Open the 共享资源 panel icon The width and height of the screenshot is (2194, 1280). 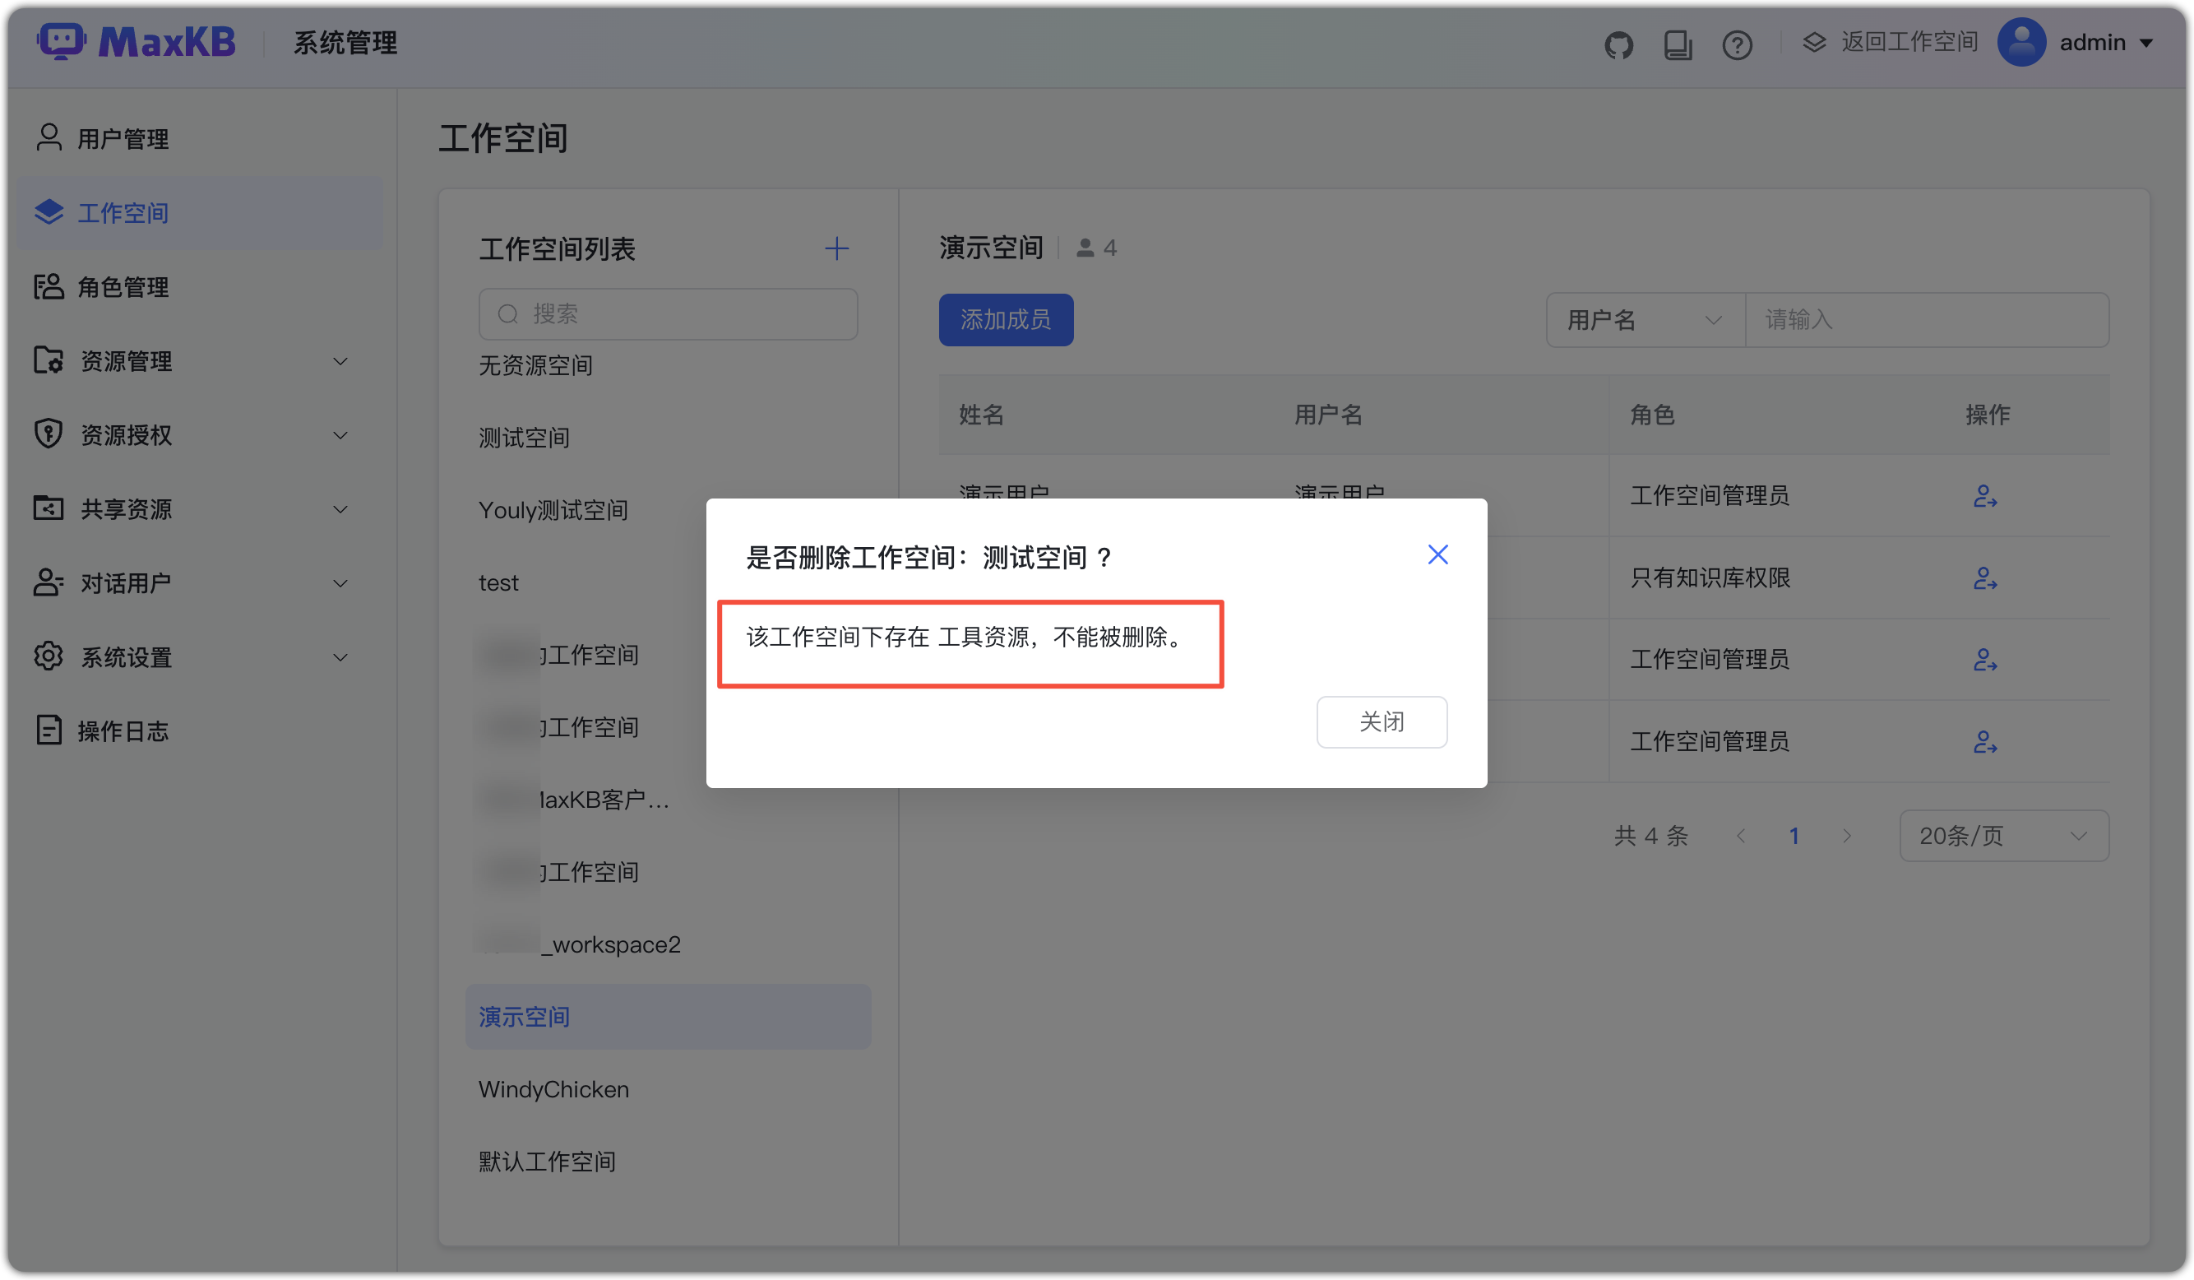coord(49,508)
